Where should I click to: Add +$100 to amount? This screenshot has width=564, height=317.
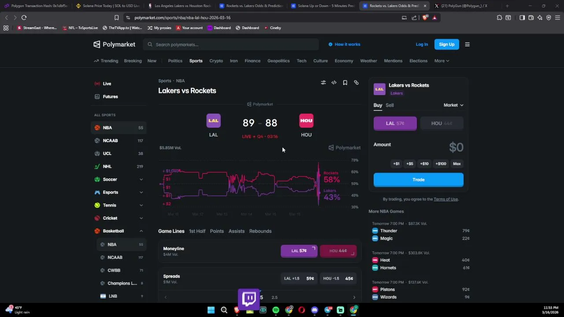pyautogui.click(x=441, y=164)
